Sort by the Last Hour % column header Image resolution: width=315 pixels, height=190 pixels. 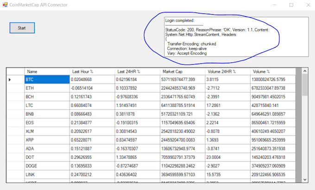click(92, 72)
